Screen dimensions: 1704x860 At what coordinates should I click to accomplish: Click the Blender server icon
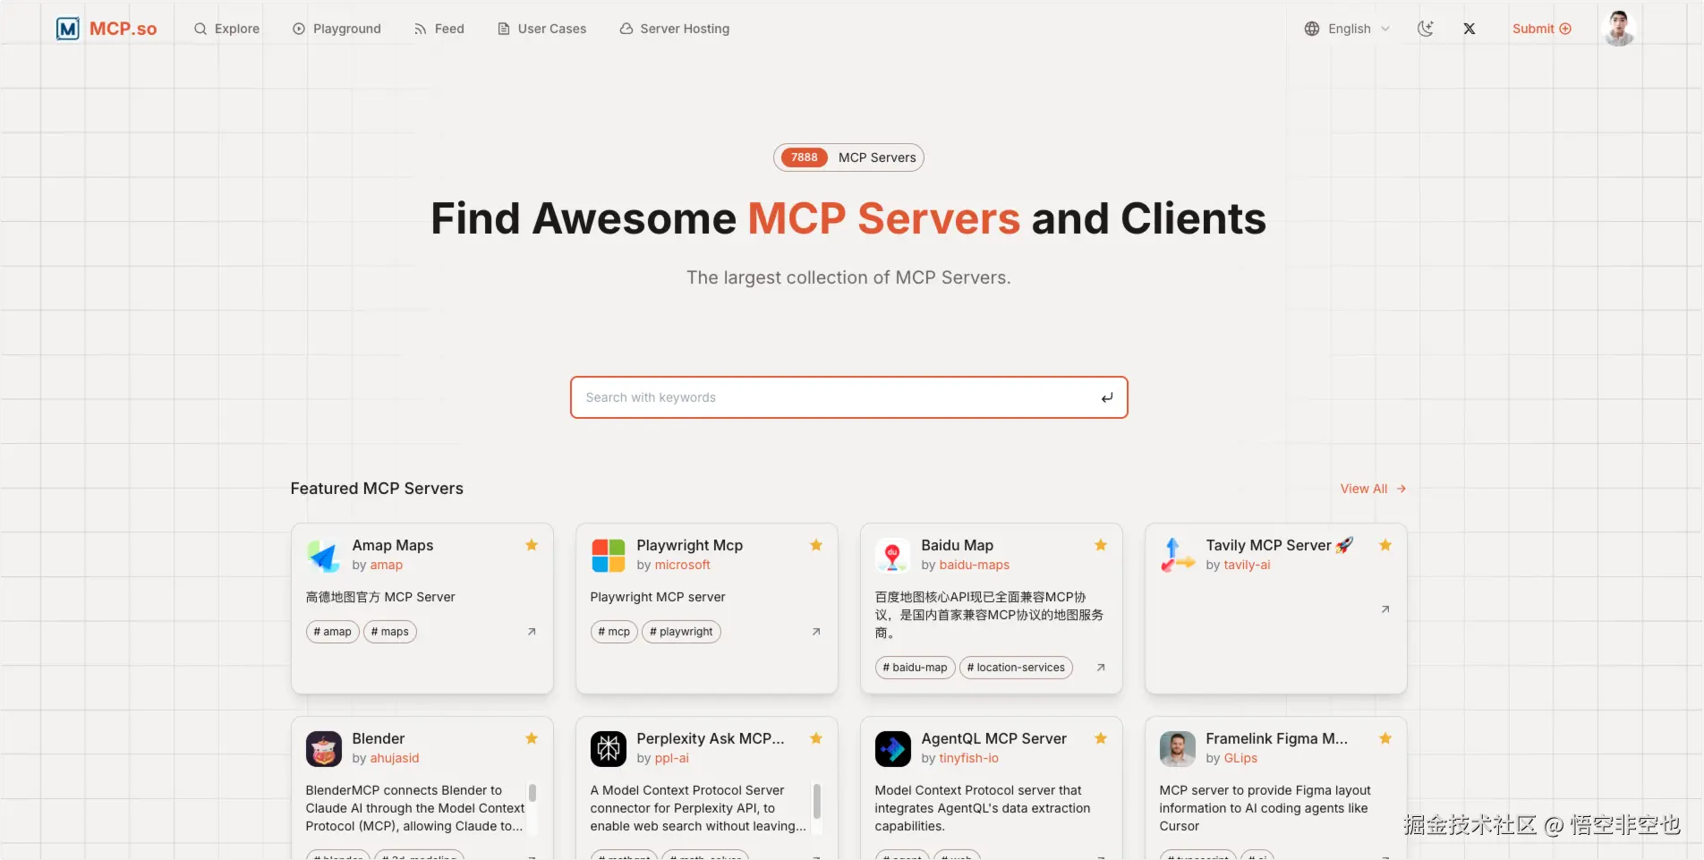pos(324,749)
